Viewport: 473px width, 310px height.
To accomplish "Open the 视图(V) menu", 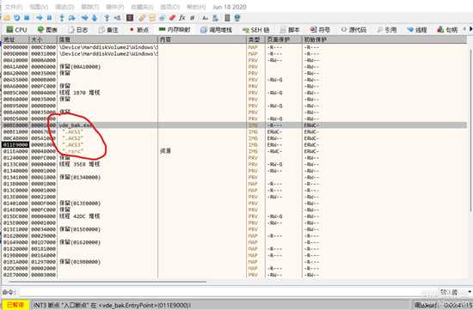I will [39, 7].
